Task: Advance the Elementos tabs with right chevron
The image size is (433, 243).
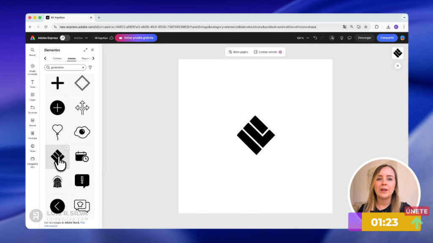Action: (93, 58)
